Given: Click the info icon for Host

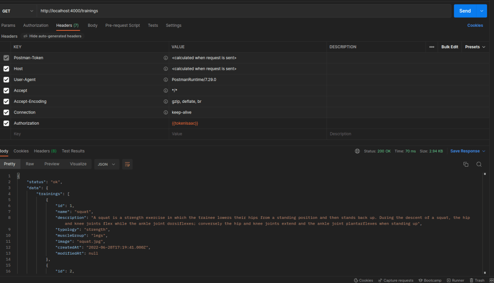Looking at the screenshot, I should tap(166, 69).
